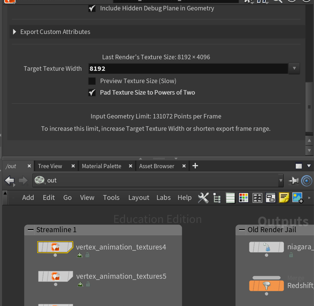Toggle Pad Texture Size to Powers of Two

coord(92,93)
